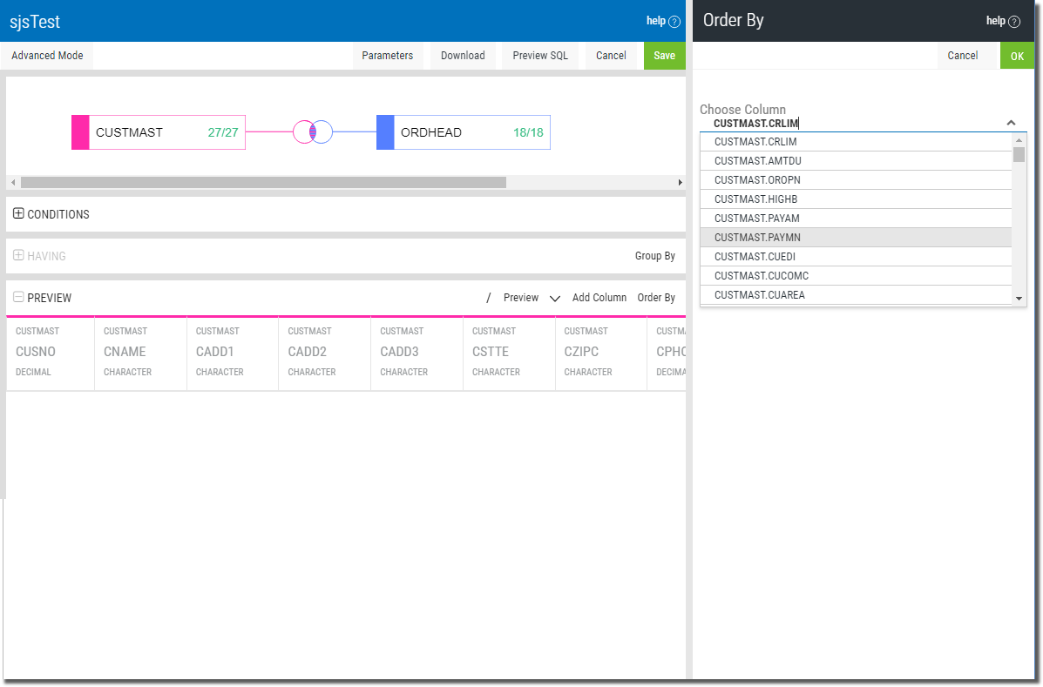
Task: Select the ORDHEAD table box
Action: (x=464, y=132)
